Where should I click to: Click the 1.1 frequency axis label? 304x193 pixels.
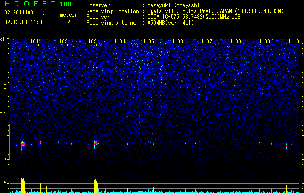click(4, 63)
